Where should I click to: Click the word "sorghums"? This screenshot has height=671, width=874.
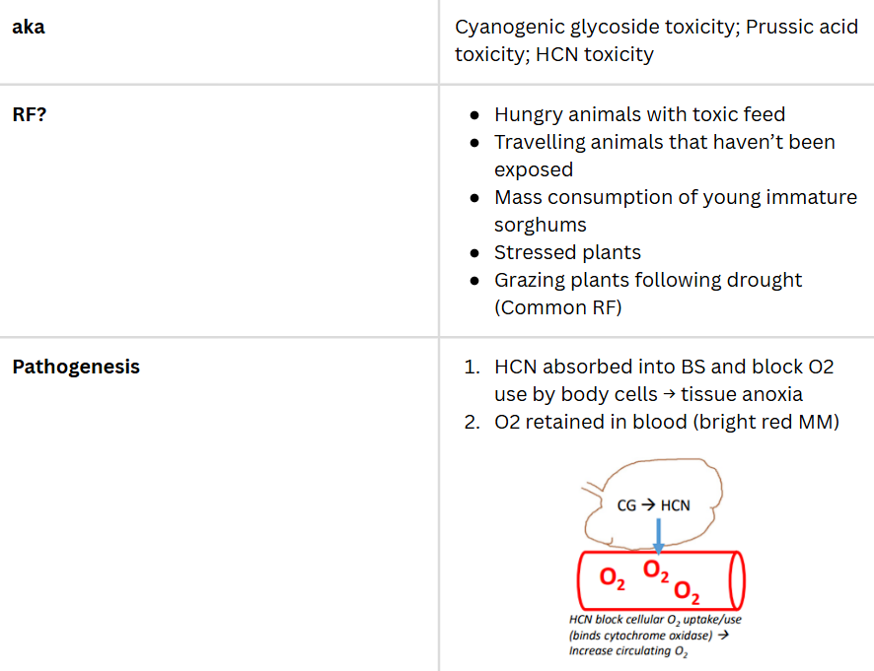pyautogui.click(x=540, y=225)
